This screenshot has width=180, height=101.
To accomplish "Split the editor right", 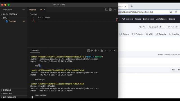I will (x=110, y=10).
